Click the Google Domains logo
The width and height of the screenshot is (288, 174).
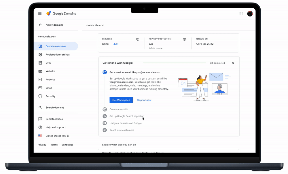[x=61, y=14]
